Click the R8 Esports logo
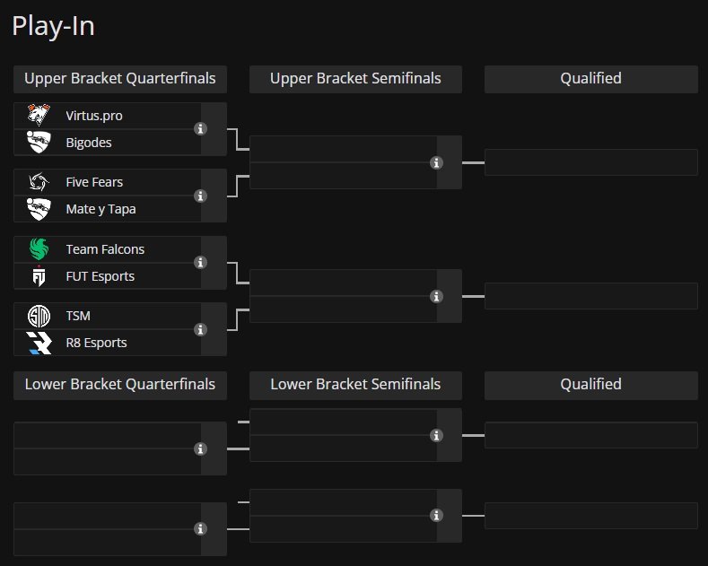 [39, 343]
